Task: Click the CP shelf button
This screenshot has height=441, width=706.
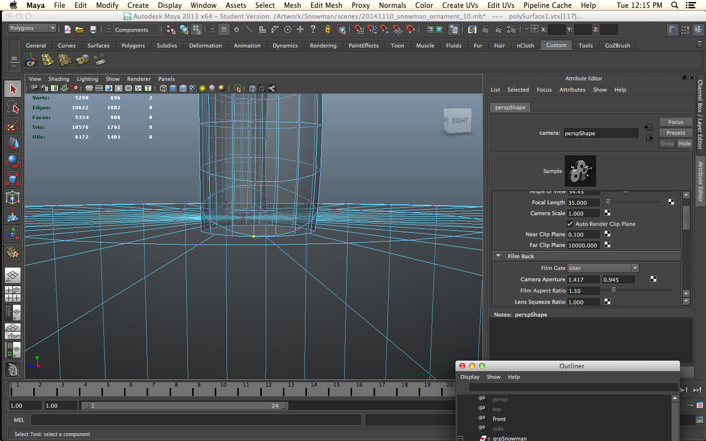Action: [31, 60]
